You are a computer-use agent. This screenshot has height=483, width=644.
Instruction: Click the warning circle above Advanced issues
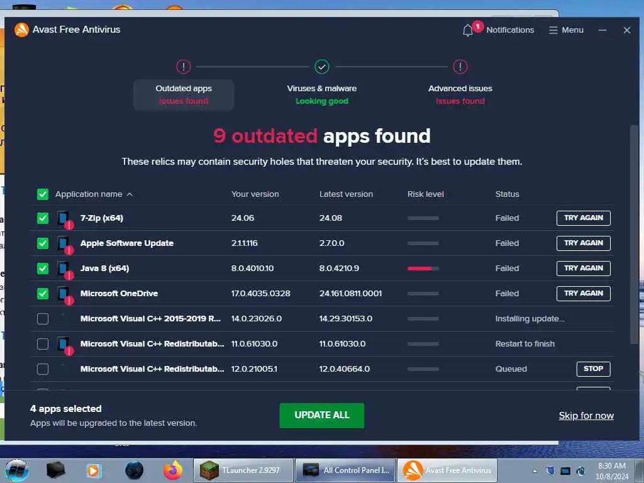[x=460, y=67]
